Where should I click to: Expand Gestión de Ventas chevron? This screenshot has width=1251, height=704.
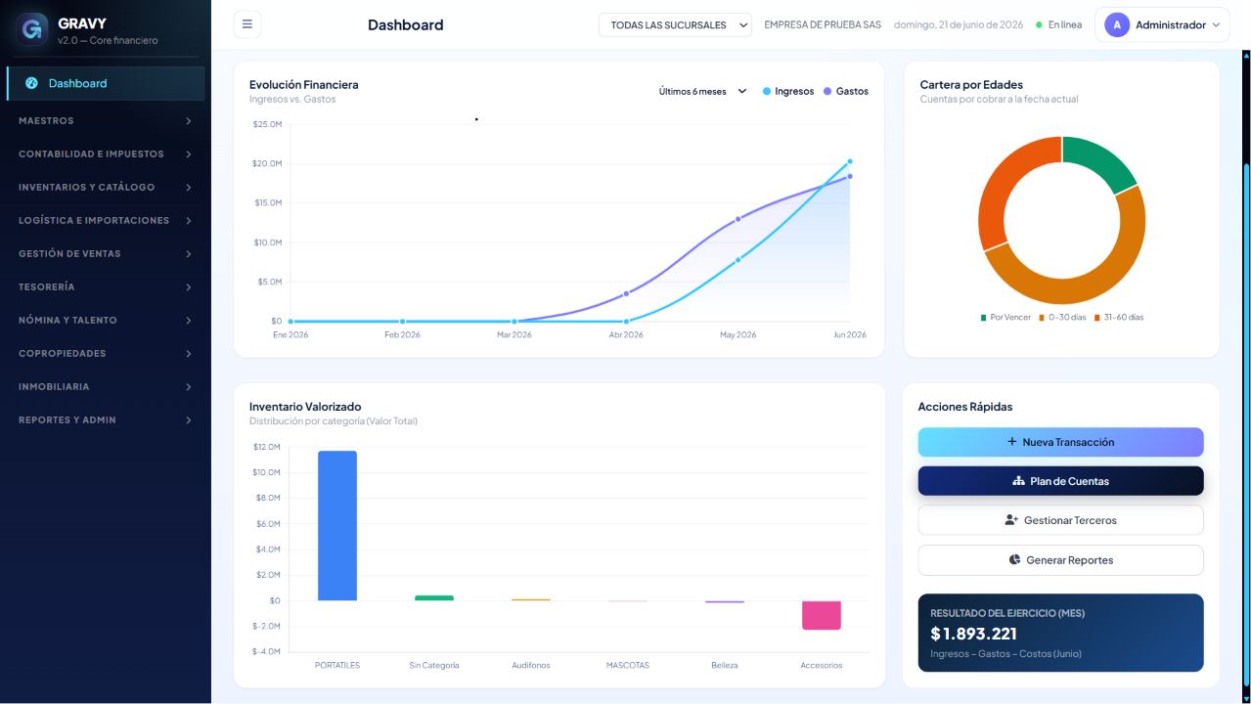[x=189, y=253]
